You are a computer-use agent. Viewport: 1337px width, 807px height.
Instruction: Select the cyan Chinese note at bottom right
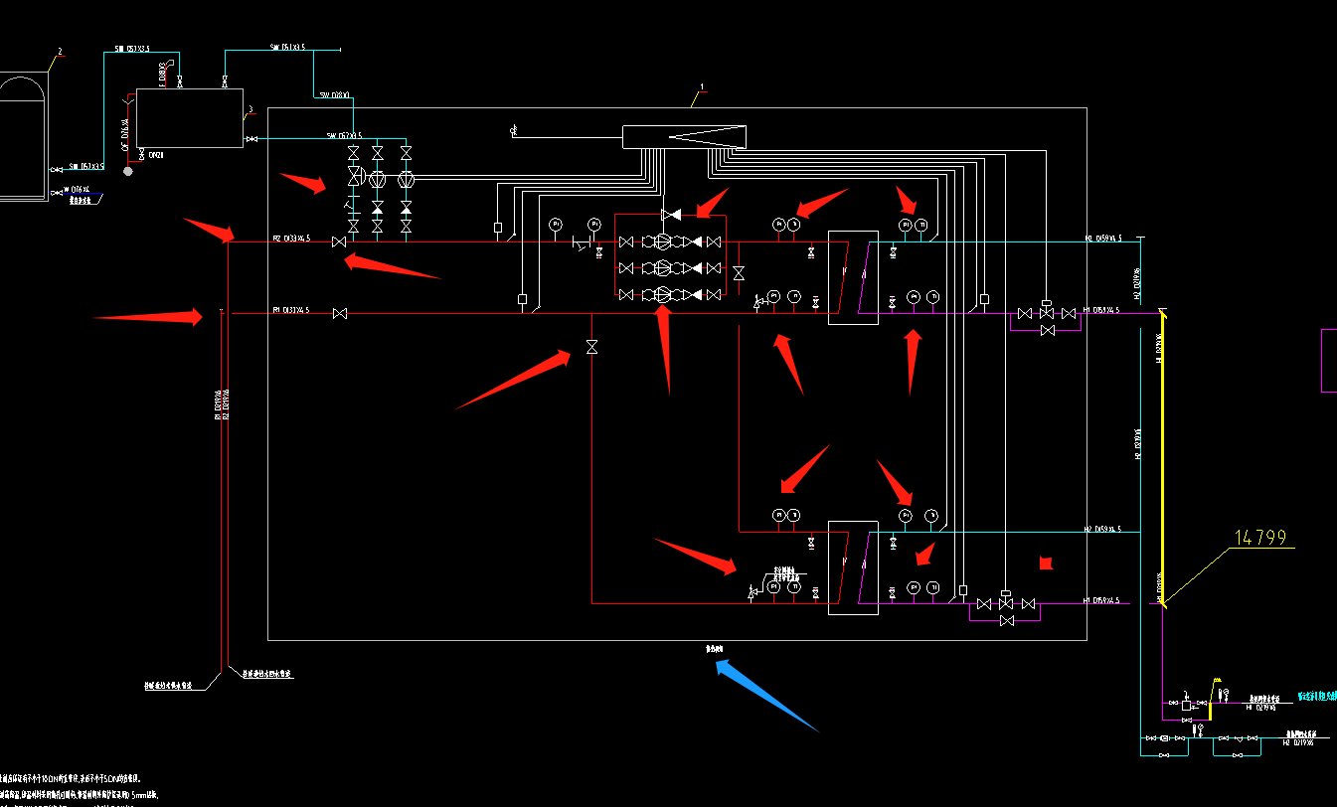[x=1317, y=696]
